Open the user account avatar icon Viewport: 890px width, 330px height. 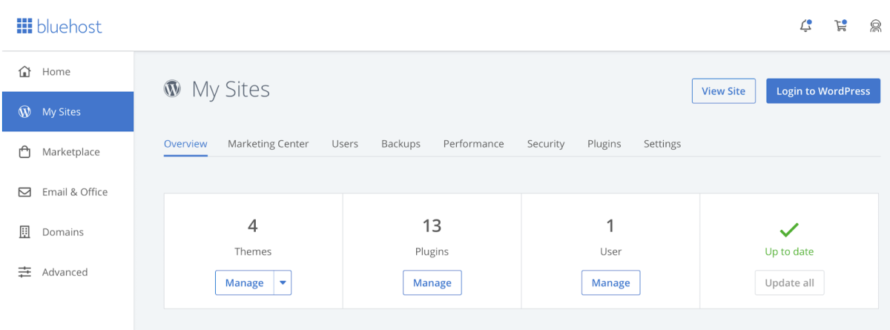tap(875, 26)
